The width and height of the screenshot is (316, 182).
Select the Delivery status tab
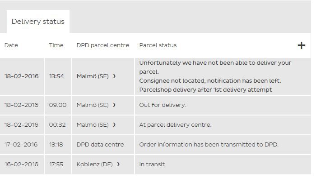[38, 21]
